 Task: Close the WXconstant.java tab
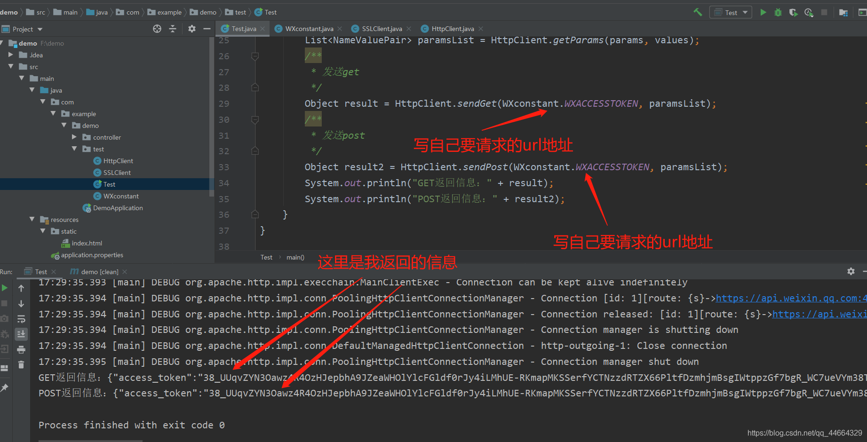click(x=340, y=29)
